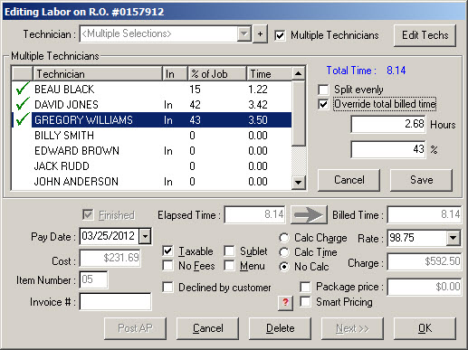Click the red question mark help icon

click(285, 302)
